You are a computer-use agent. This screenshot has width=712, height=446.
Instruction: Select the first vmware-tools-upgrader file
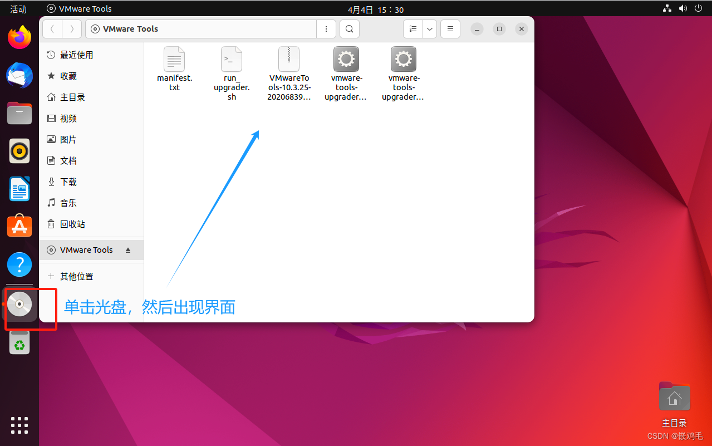pos(346,73)
